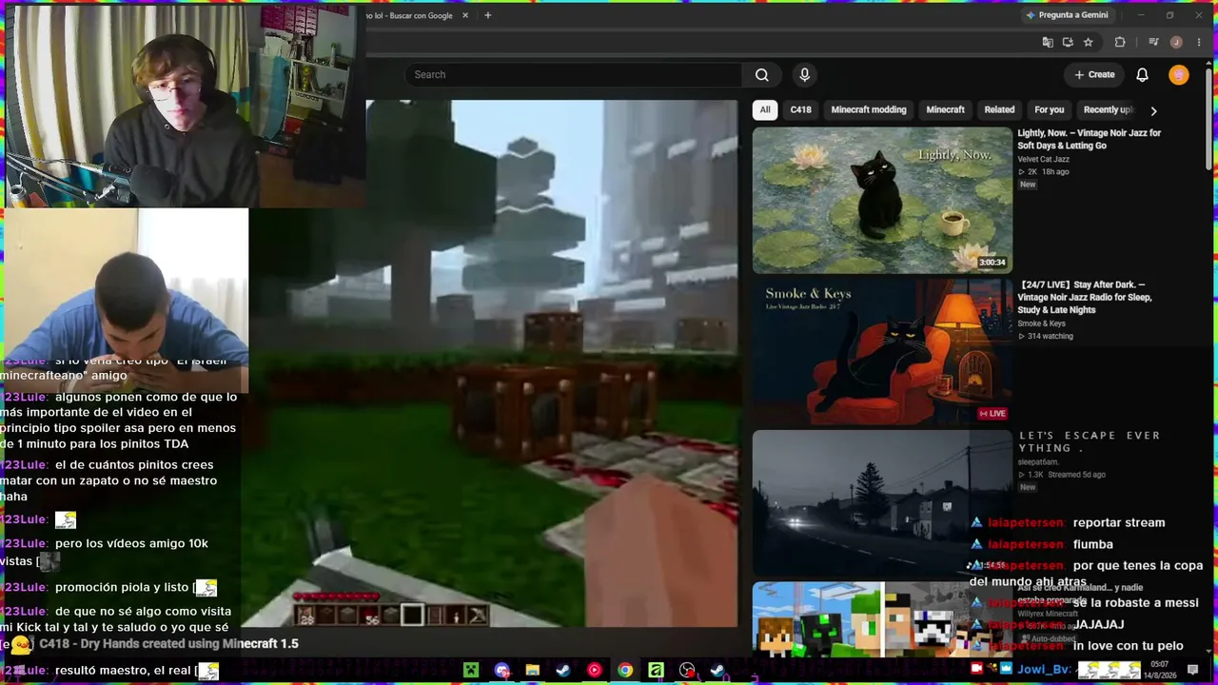Open the YouTube account avatar menu
The height and width of the screenshot is (685, 1218).
[1179, 75]
